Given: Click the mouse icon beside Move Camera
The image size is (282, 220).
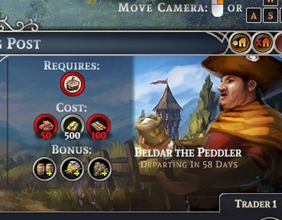Looking at the screenshot, I should point(217,8).
